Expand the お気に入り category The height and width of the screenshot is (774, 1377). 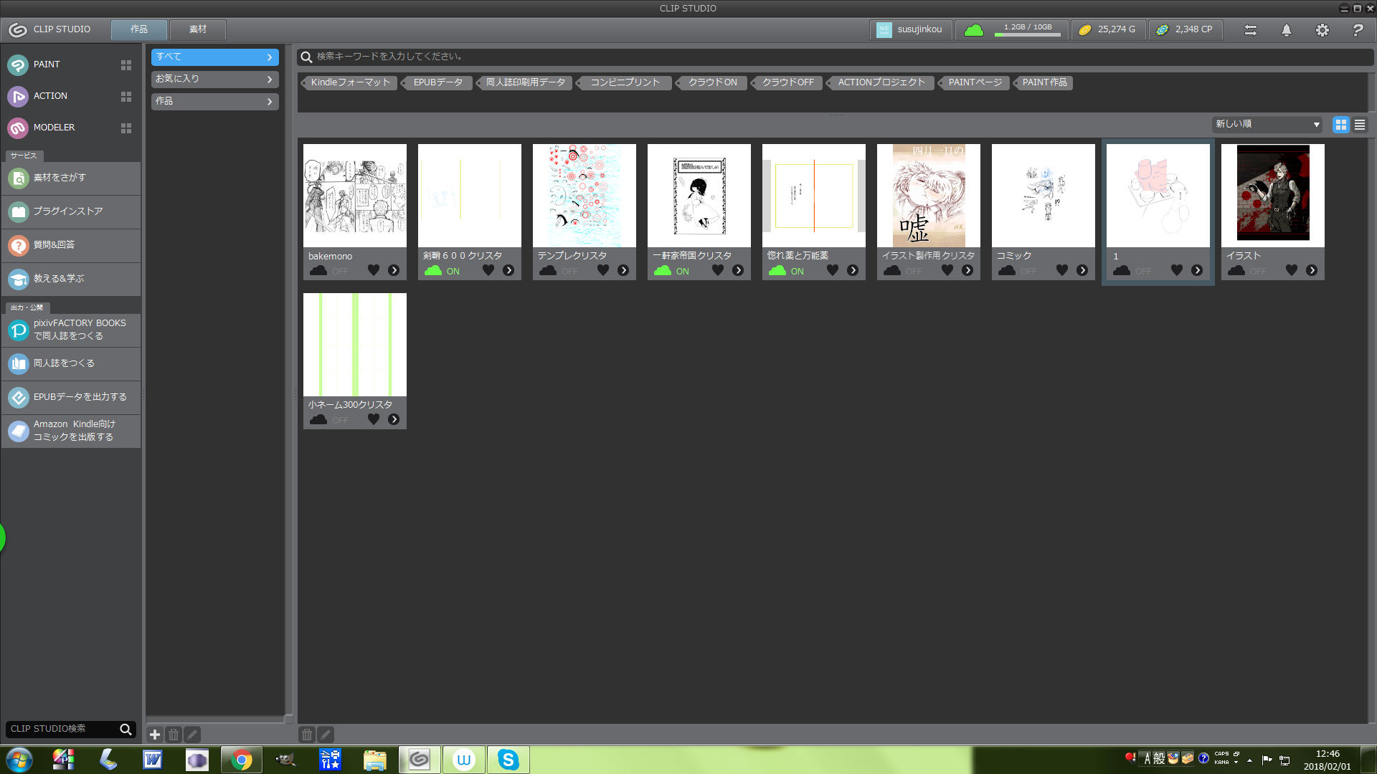click(214, 79)
